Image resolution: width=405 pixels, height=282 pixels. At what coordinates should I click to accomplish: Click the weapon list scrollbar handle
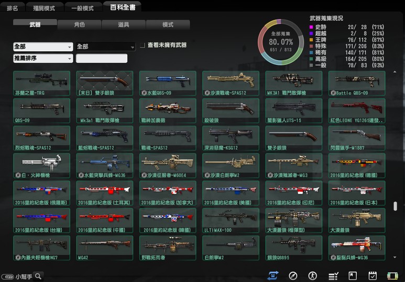395,206
